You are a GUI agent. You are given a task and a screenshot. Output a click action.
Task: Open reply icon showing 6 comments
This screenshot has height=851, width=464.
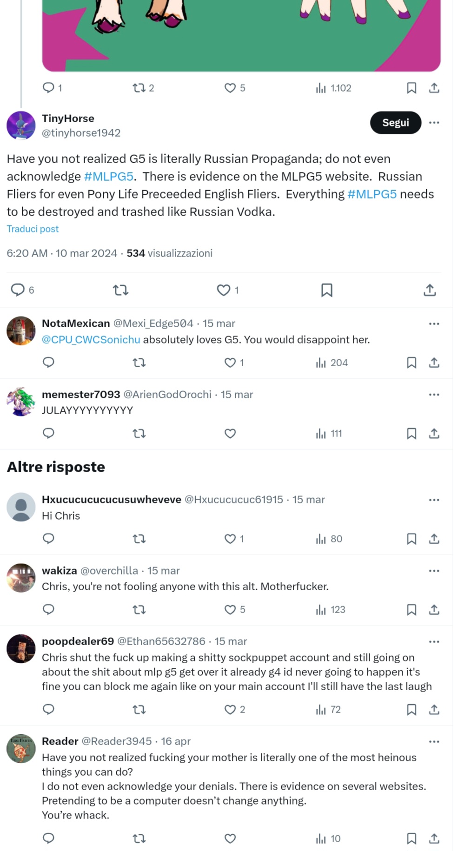18,290
